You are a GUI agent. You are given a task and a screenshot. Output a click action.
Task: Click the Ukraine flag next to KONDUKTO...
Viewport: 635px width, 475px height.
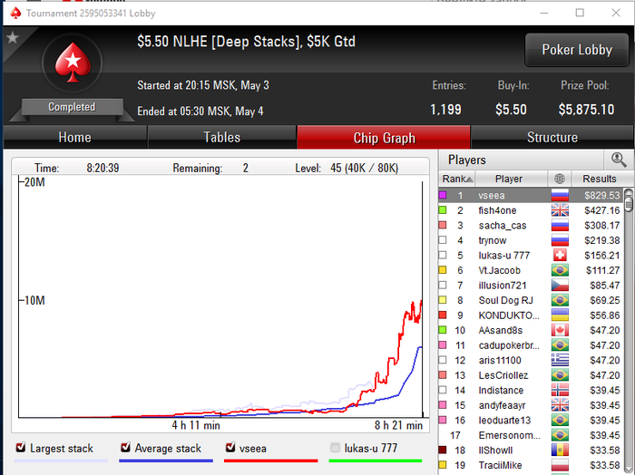tap(560, 315)
